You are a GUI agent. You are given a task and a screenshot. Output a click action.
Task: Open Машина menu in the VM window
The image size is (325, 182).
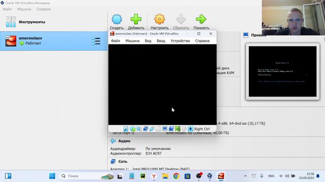click(133, 41)
